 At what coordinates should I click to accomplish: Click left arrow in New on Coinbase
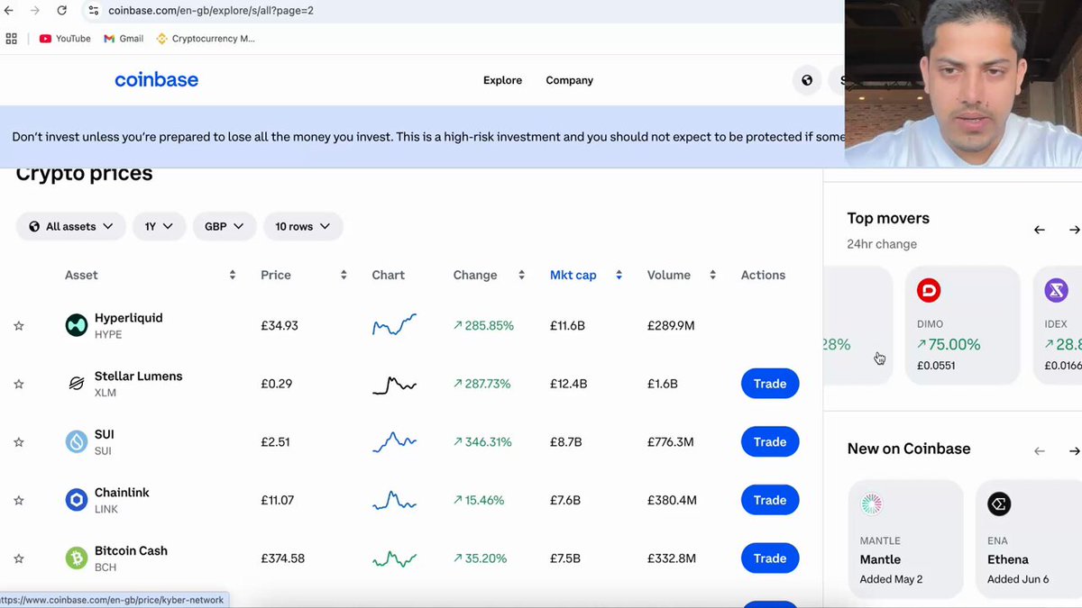click(1040, 450)
